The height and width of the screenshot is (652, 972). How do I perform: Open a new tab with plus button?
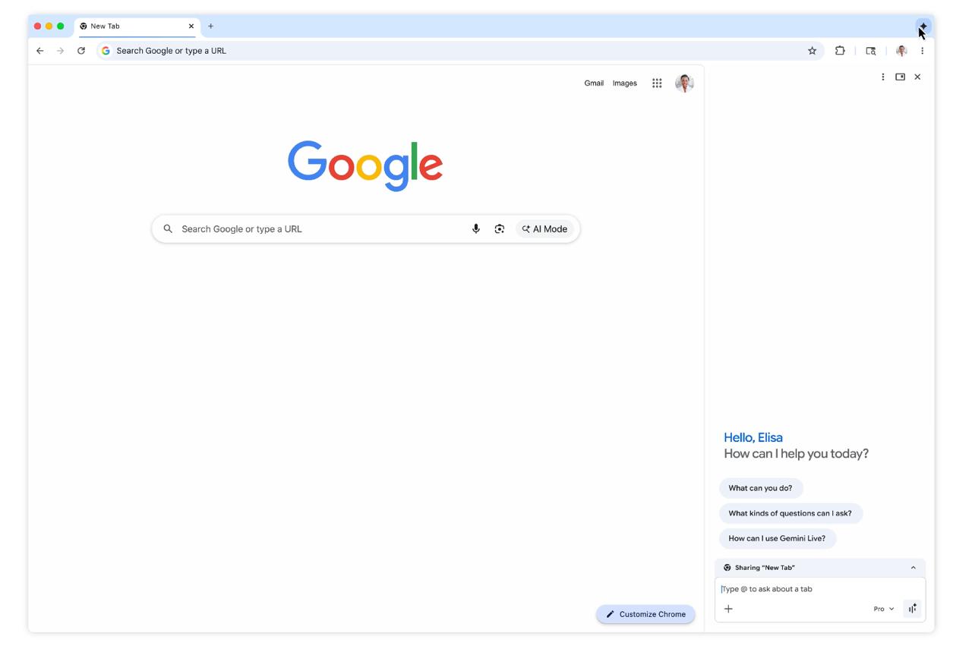pos(210,26)
